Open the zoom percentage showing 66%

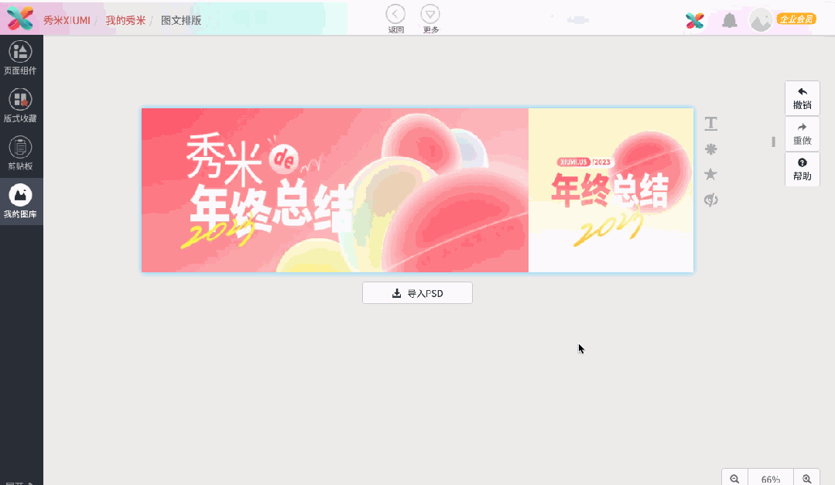[x=771, y=478]
